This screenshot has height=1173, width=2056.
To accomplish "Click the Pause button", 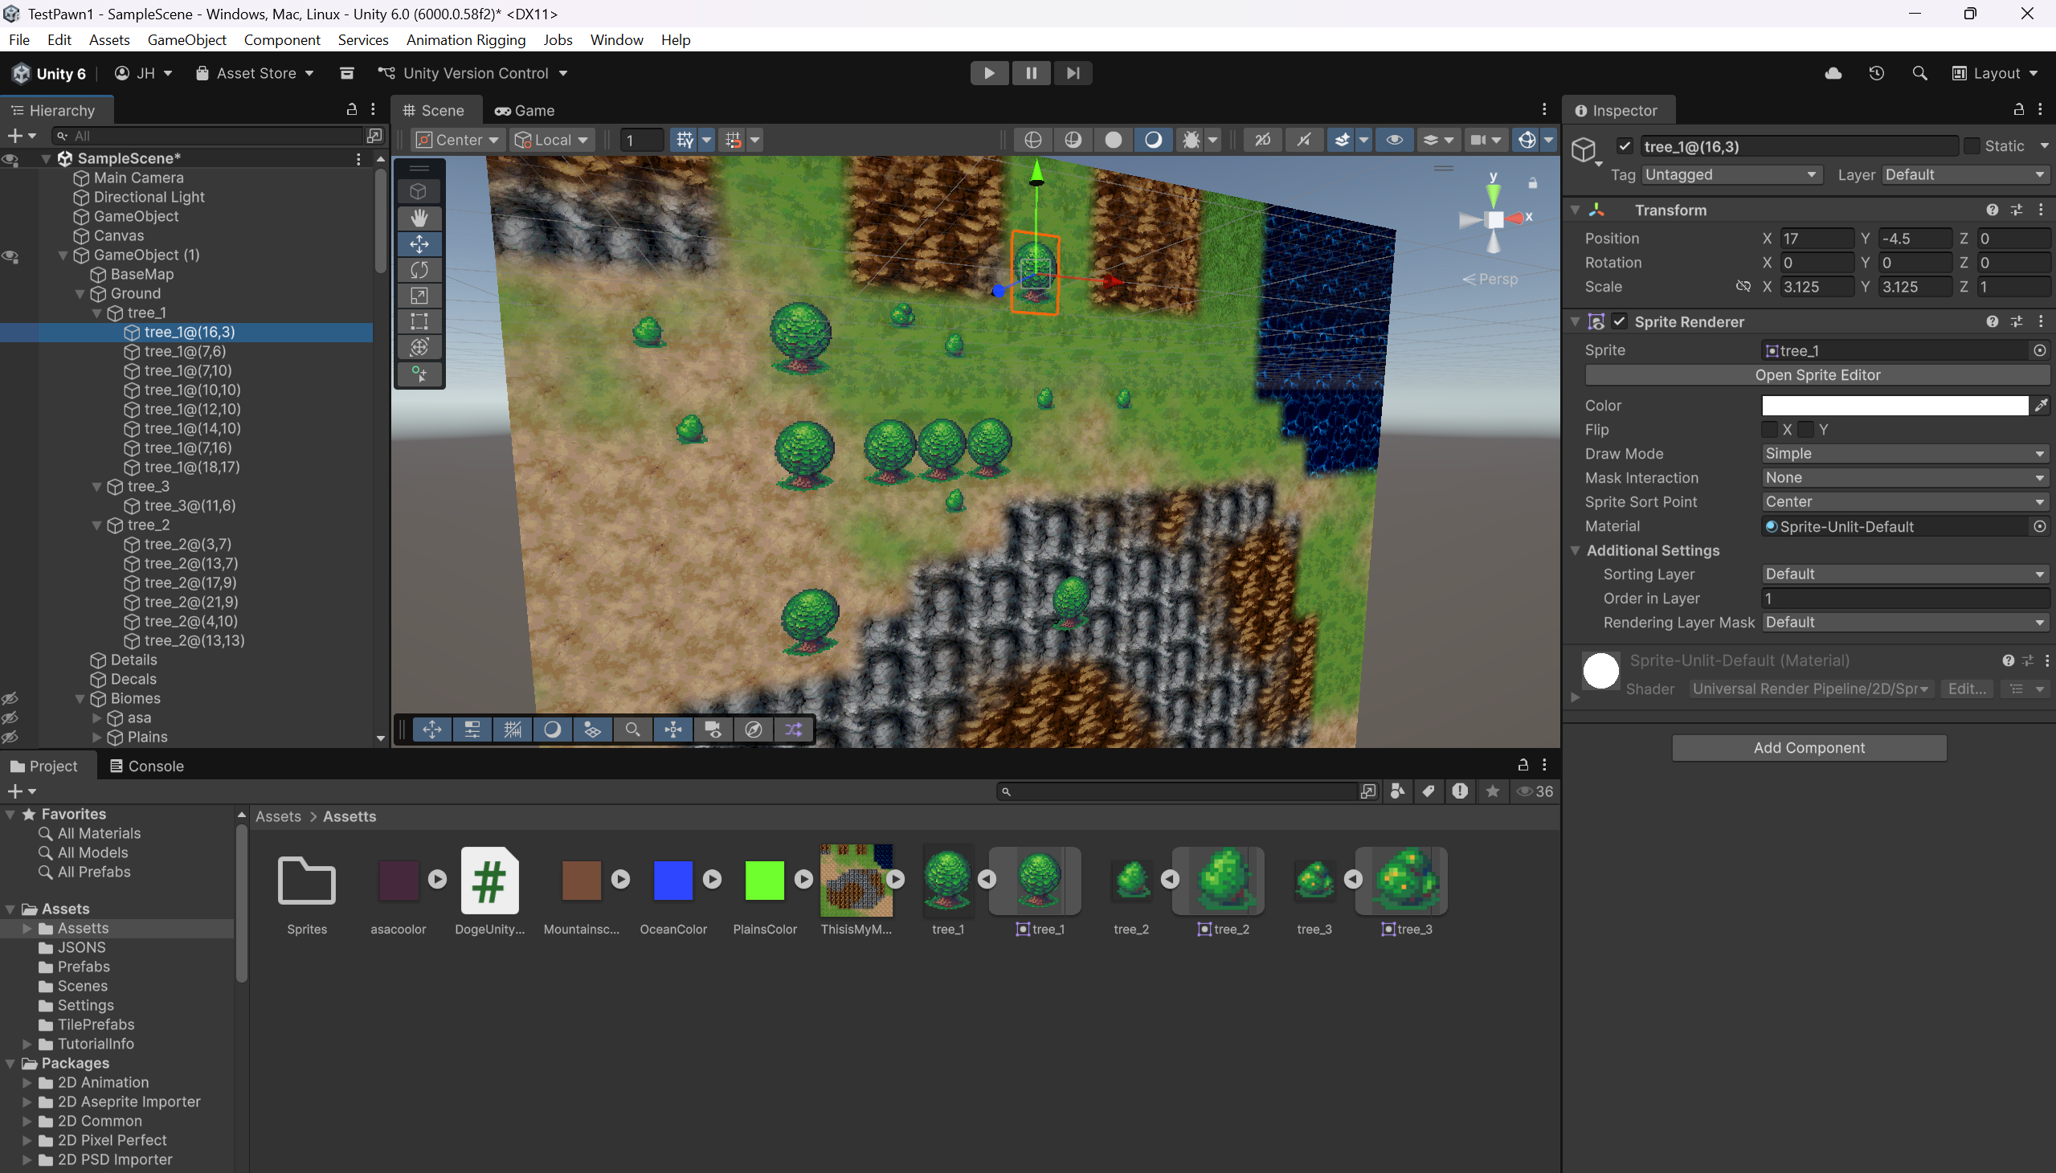I will click(x=1031, y=73).
